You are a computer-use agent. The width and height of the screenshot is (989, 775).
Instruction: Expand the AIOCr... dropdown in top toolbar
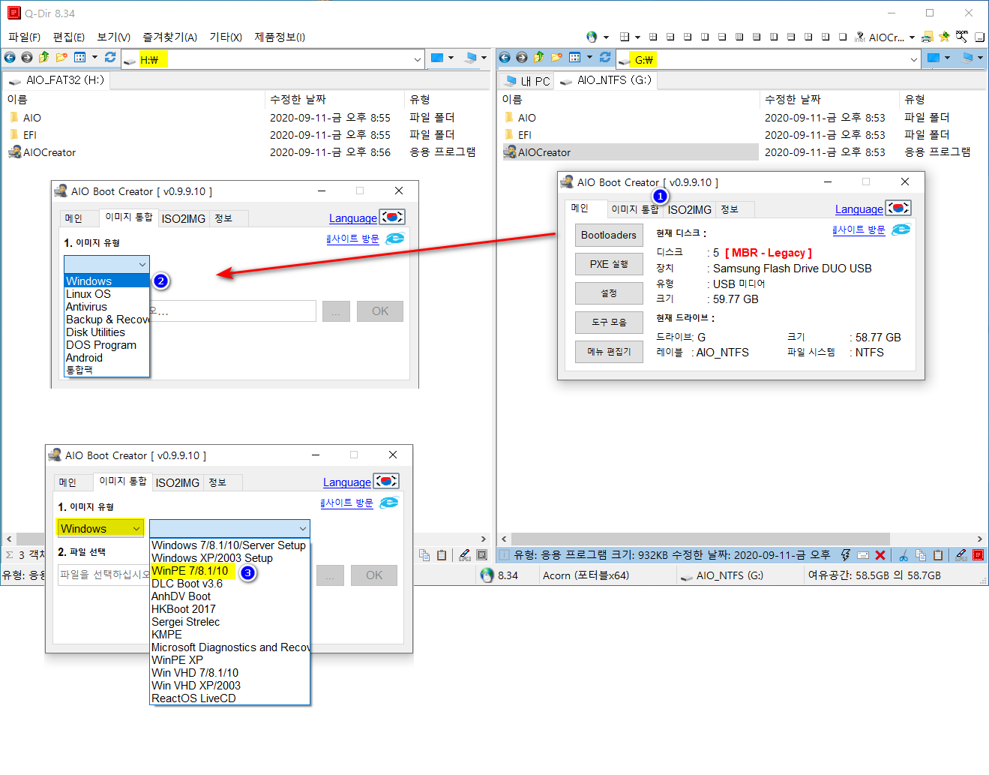point(912,38)
